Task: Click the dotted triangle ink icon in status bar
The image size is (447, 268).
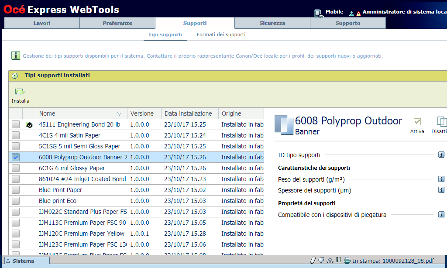Action: (330, 260)
